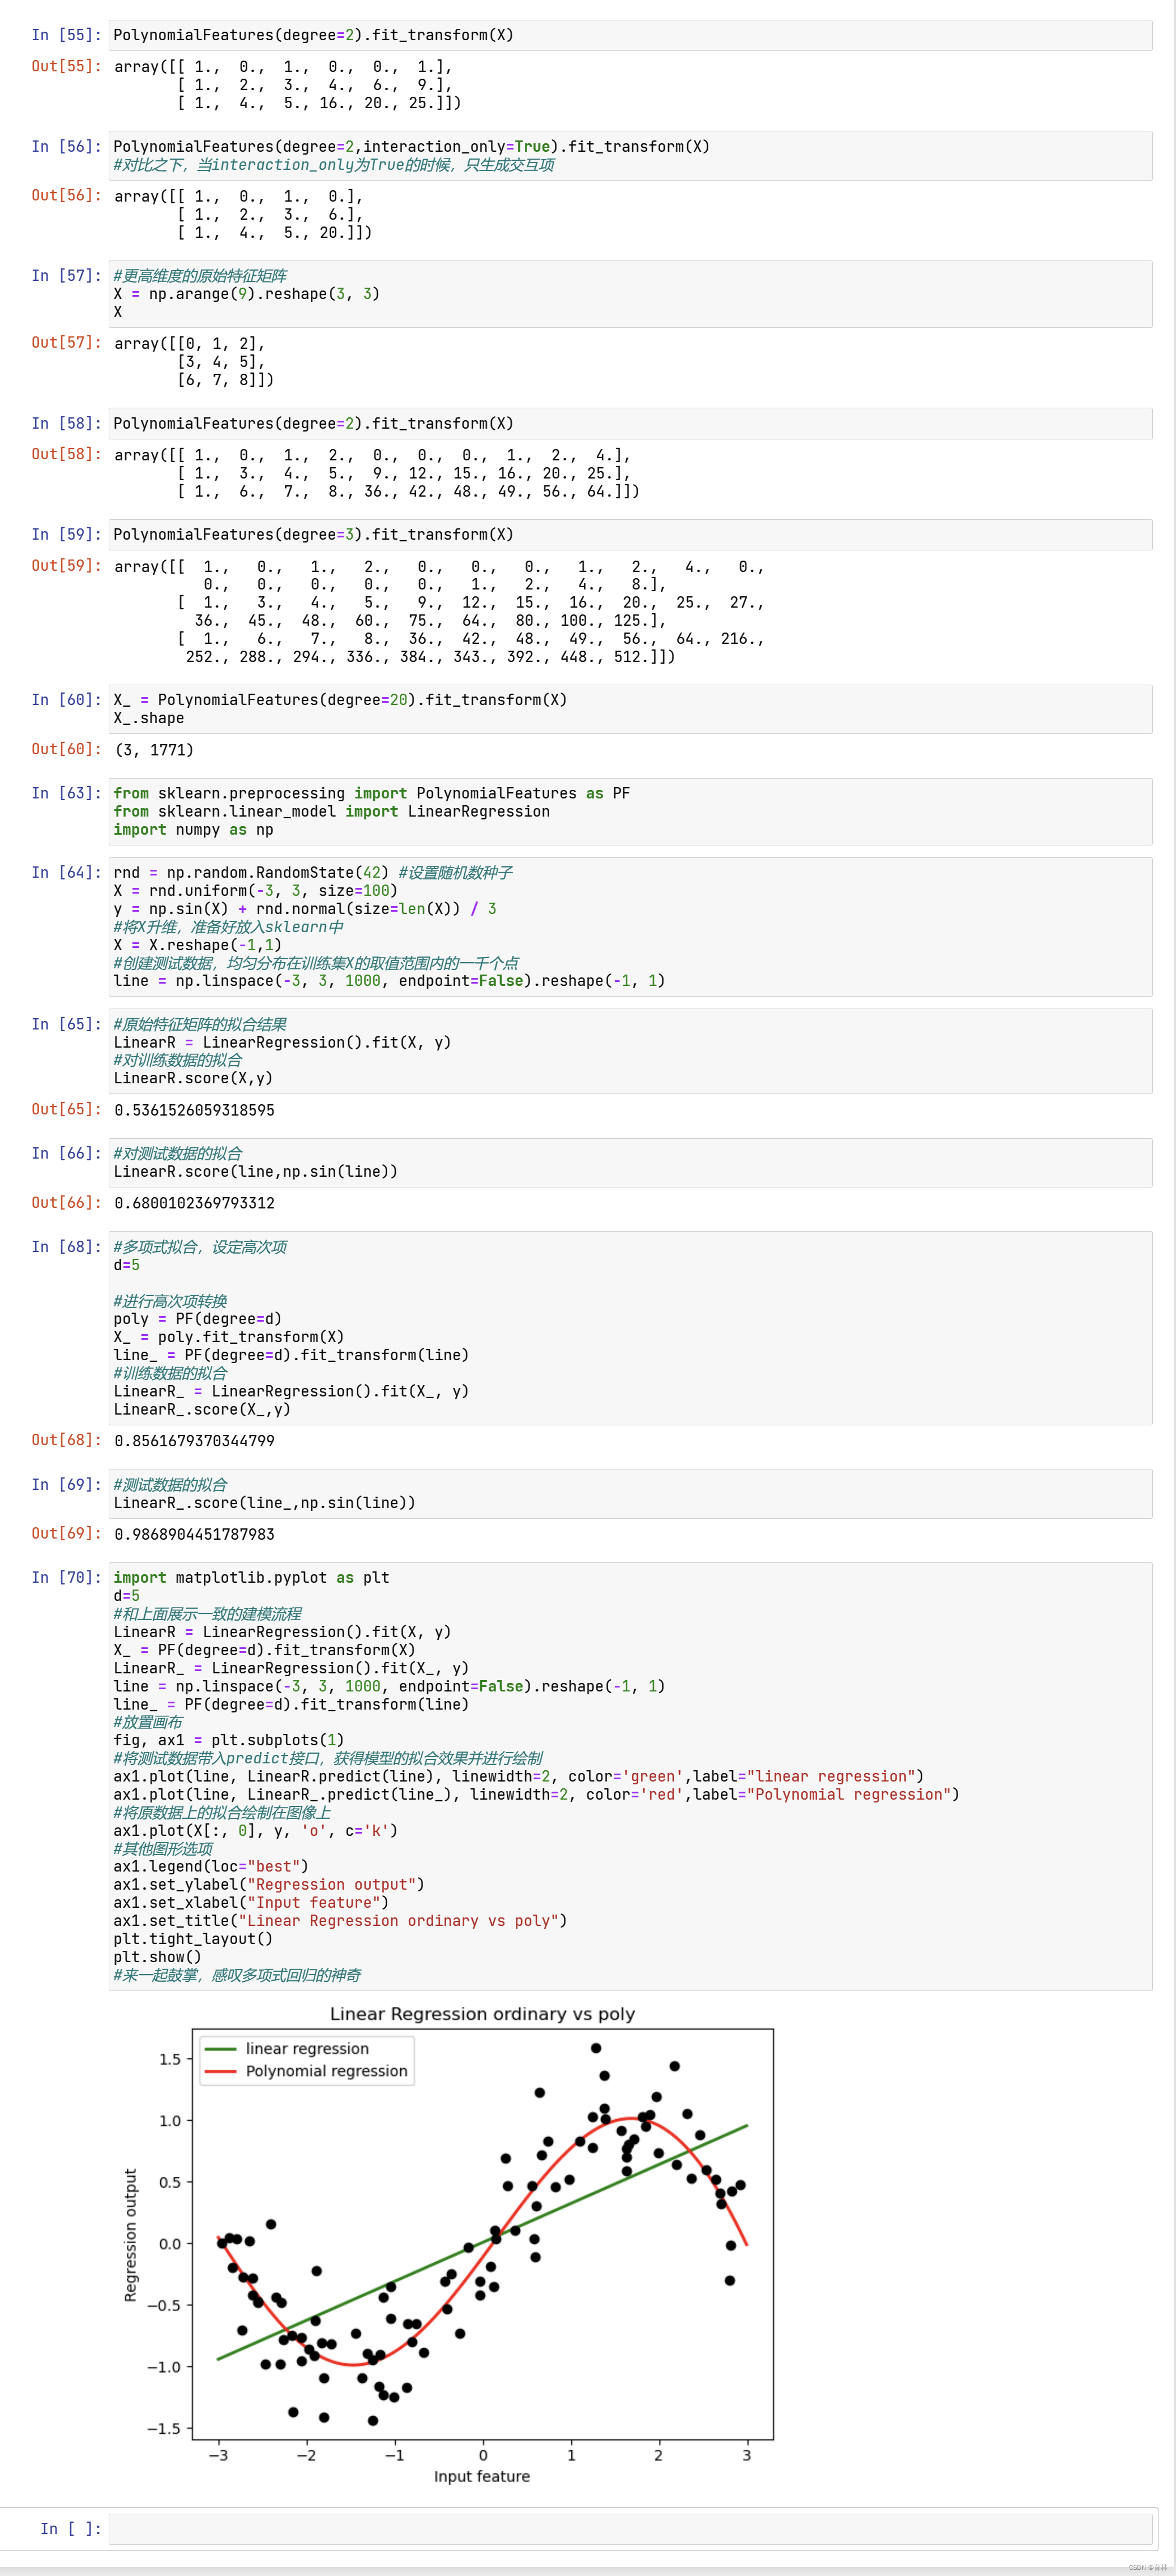Viewport: 1176px width, 2576px height.
Task: Click the Regression output y-axis label
Action: click(130, 2235)
